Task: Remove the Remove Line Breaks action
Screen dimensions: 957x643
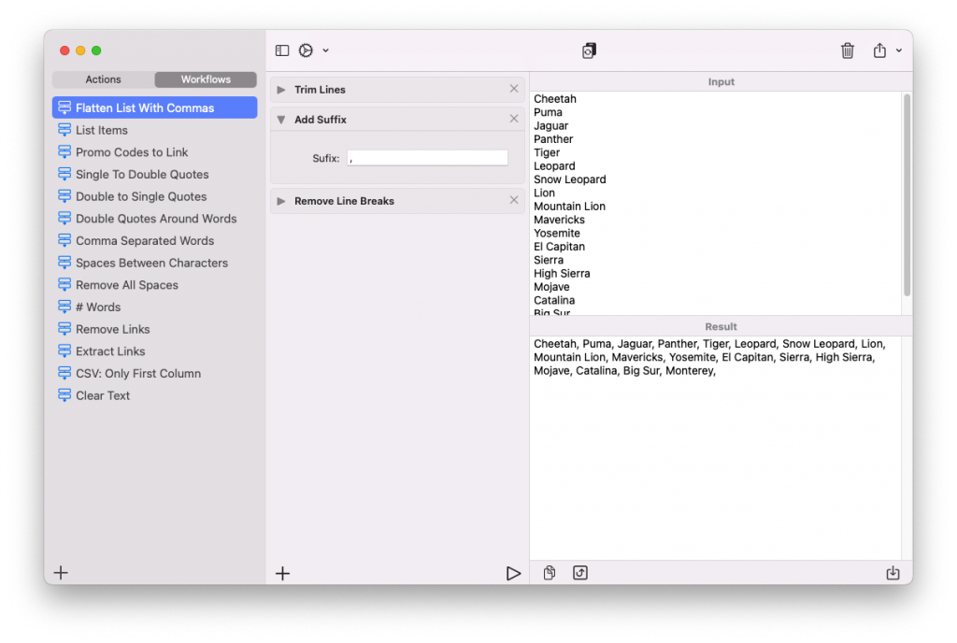Action: [x=514, y=200]
